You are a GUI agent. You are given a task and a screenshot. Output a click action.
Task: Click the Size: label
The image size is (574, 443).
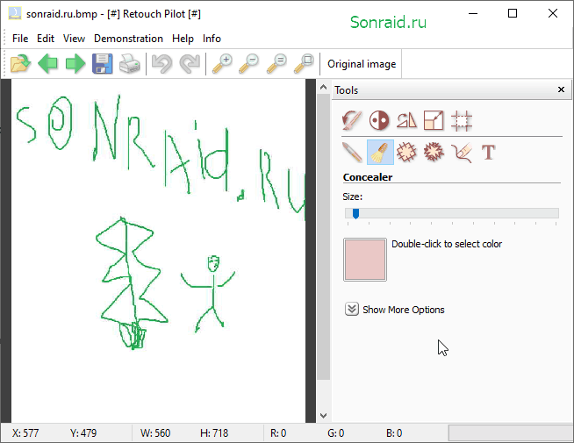pos(352,196)
